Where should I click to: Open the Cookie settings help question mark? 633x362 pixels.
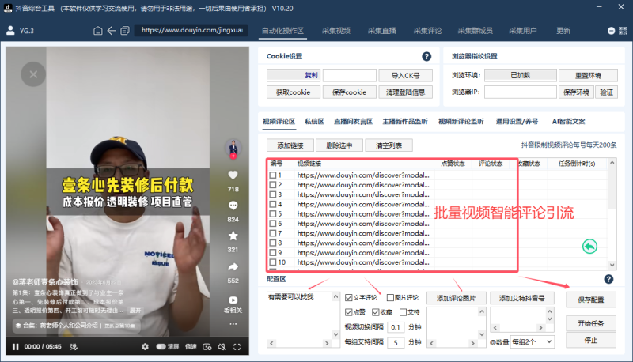426,56
